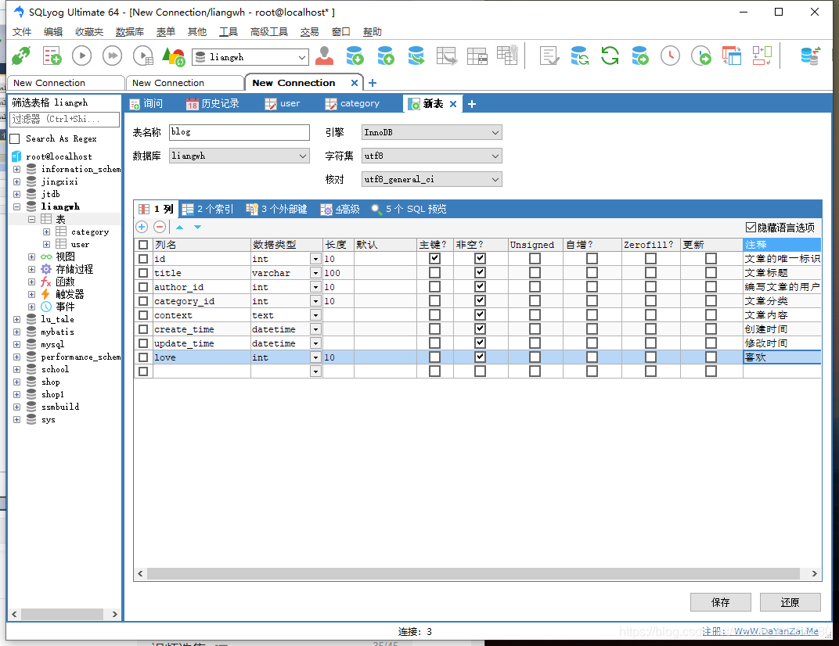Switch to the category tab
The width and height of the screenshot is (839, 646).
(x=353, y=104)
